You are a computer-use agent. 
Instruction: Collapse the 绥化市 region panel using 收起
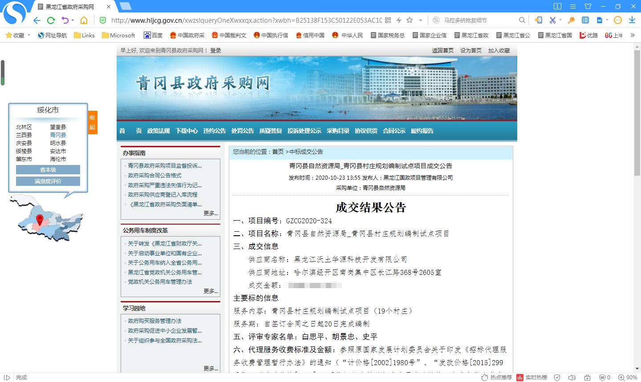(92, 122)
